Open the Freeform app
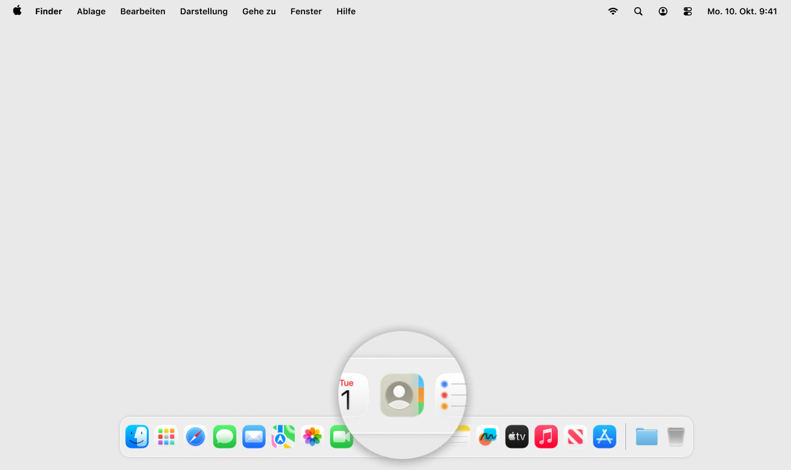791x470 pixels. point(488,437)
